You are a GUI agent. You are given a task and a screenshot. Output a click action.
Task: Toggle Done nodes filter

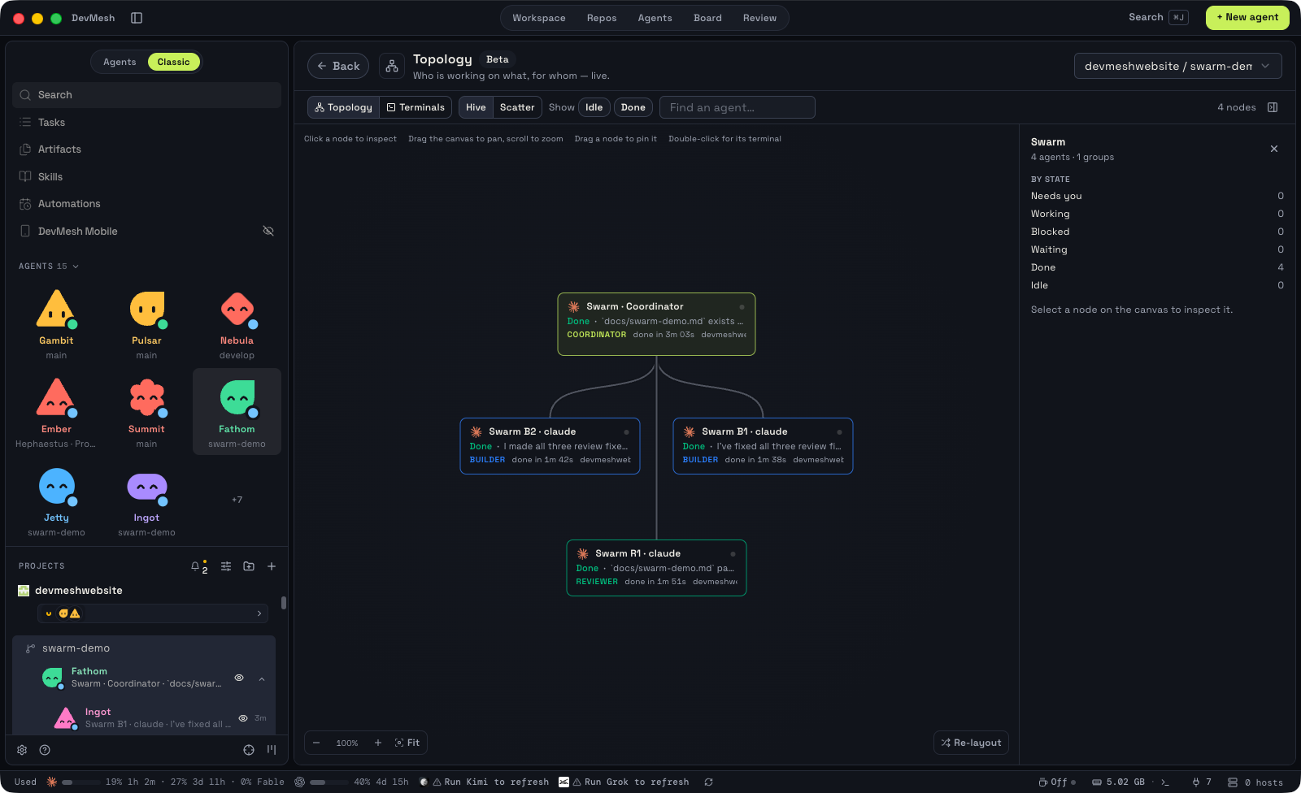pyautogui.click(x=633, y=107)
